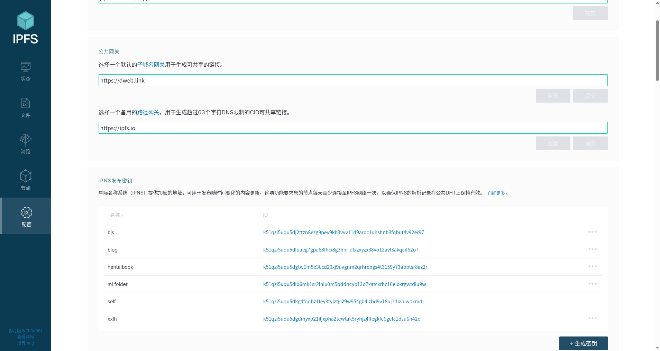660x351 pixels.
Task: Open the 文件 files page icon
Action: (26, 103)
